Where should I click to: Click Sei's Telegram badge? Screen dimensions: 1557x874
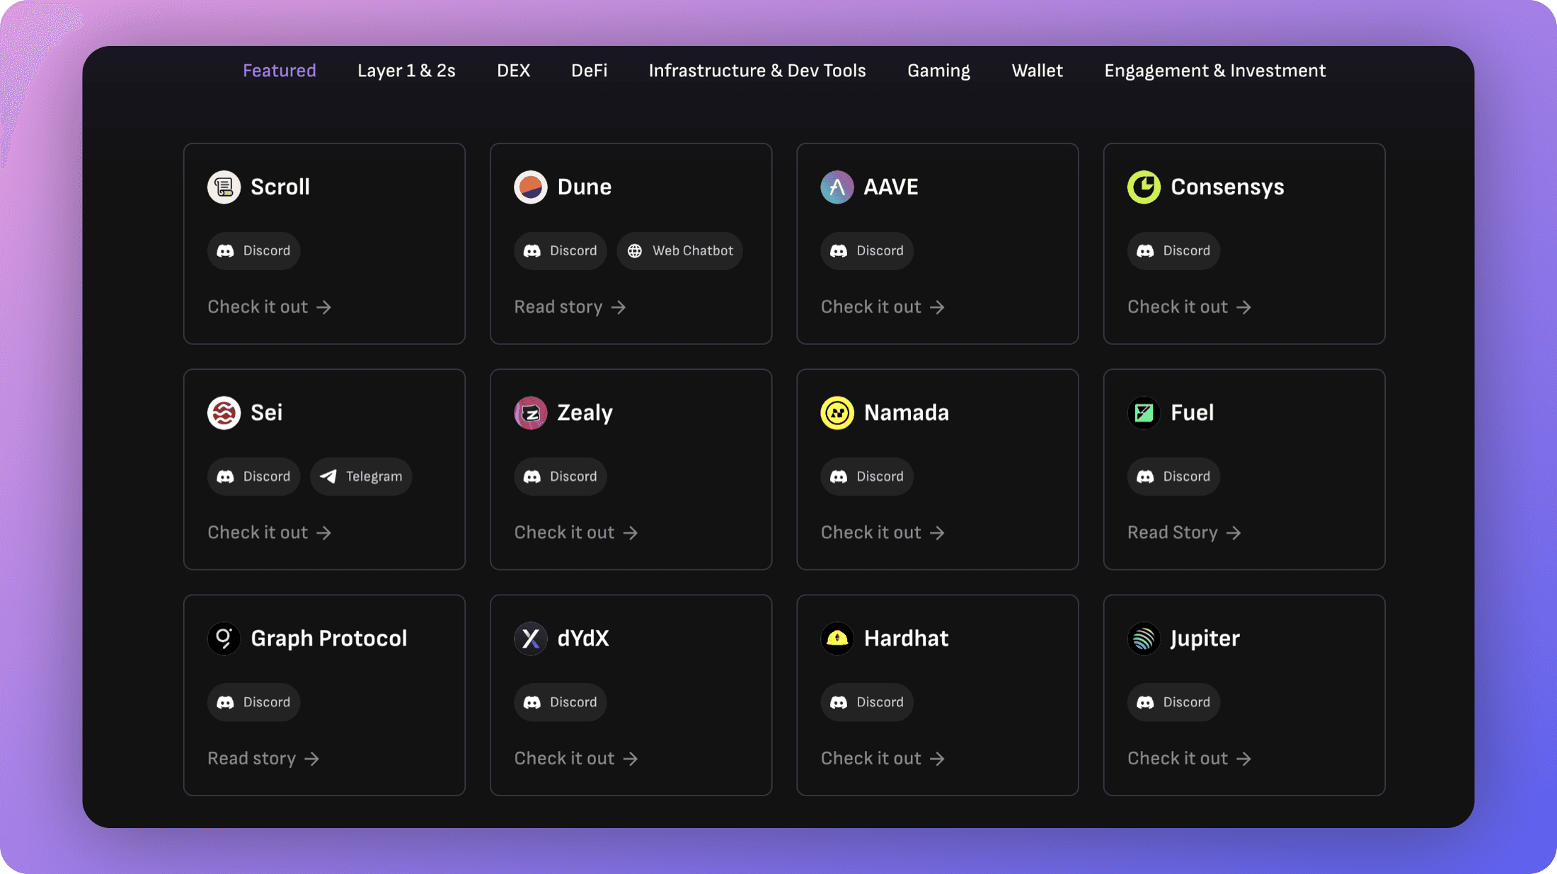pyautogui.click(x=361, y=477)
